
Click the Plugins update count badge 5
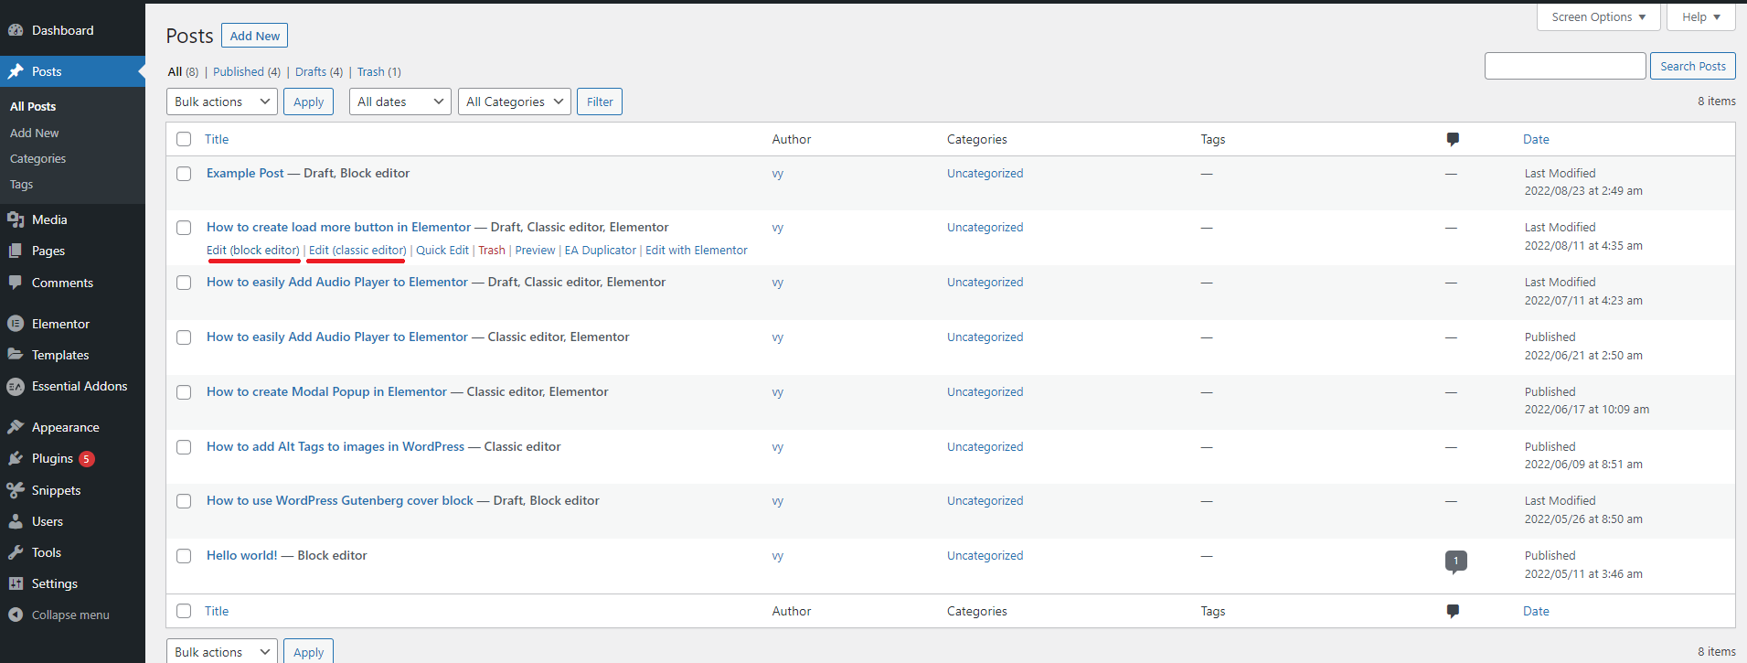tap(87, 459)
